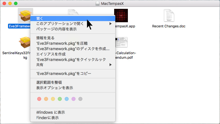Image resolution: width=220 pixels, height=124 pixels.
Task: Apply the red color tag
Action: pos(39,99)
